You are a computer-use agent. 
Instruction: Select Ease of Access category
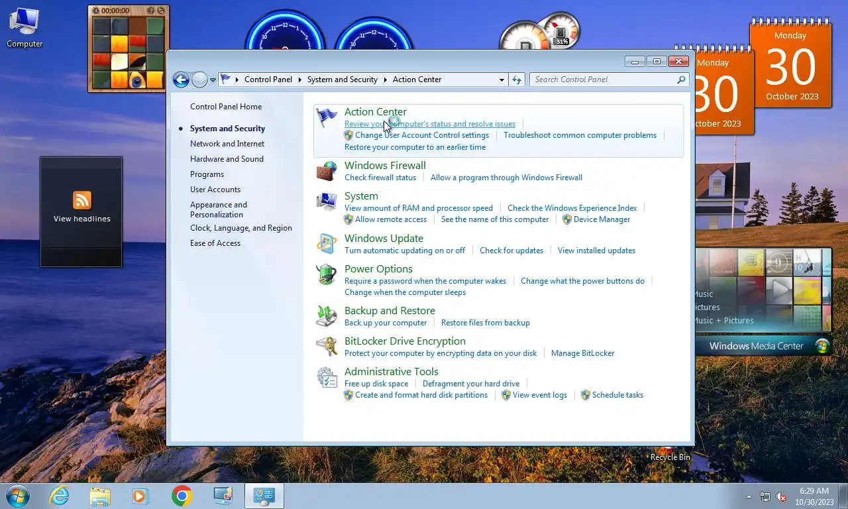coord(215,243)
